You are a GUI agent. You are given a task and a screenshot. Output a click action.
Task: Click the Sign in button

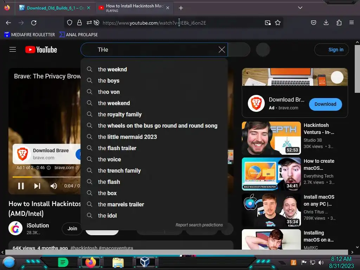click(332, 50)
